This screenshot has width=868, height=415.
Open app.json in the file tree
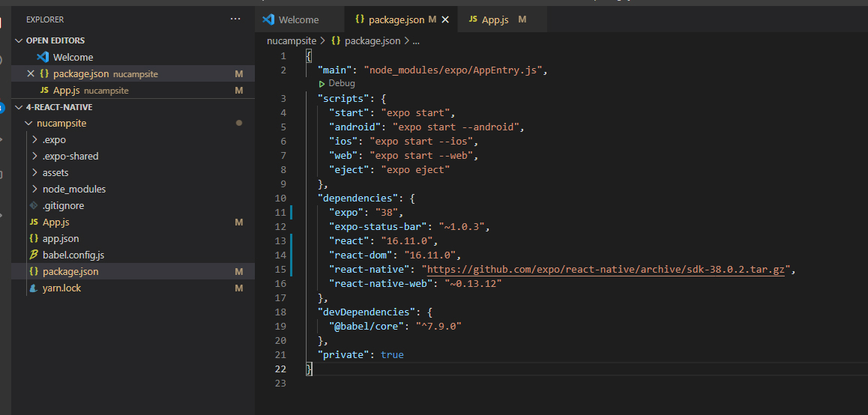60,239
